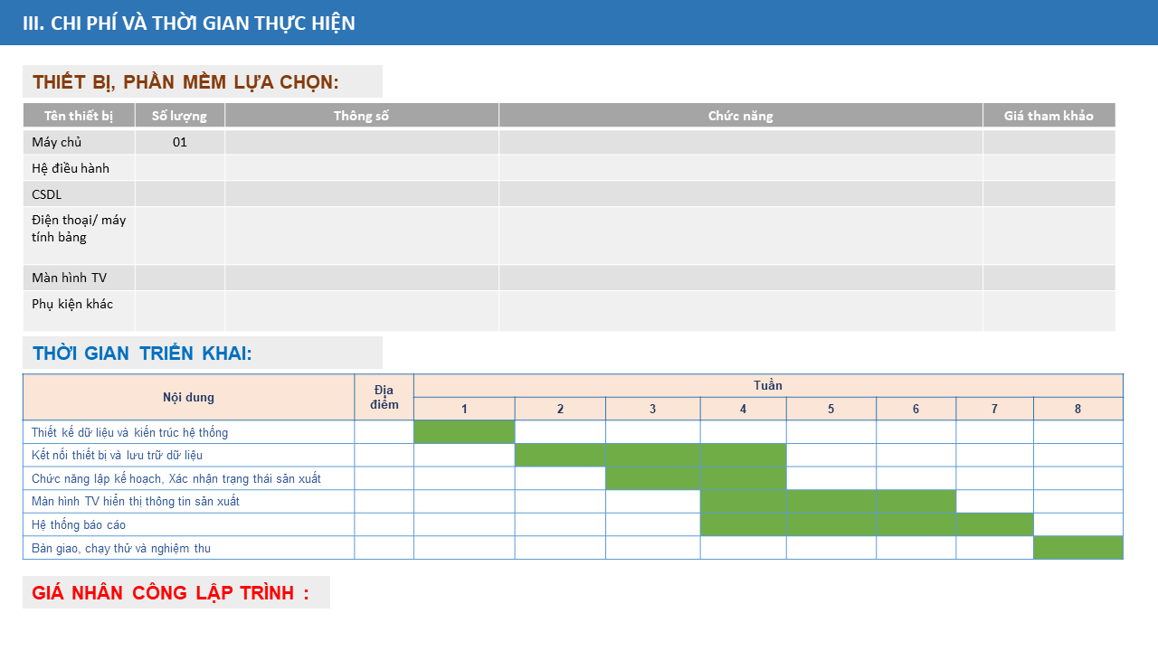Click the slide title 'III. CHI PHÍ VÀ THỜI GIAN THỰC HIỆN'
1158x651 pixels.
point(189,24)
